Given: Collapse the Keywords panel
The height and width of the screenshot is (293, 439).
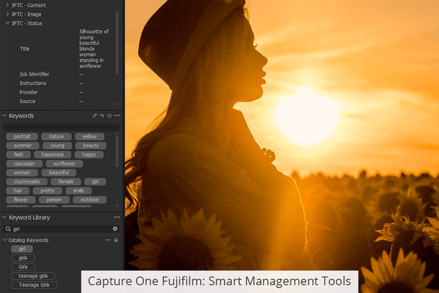Looking at the screenshot, I should (5, 115).
